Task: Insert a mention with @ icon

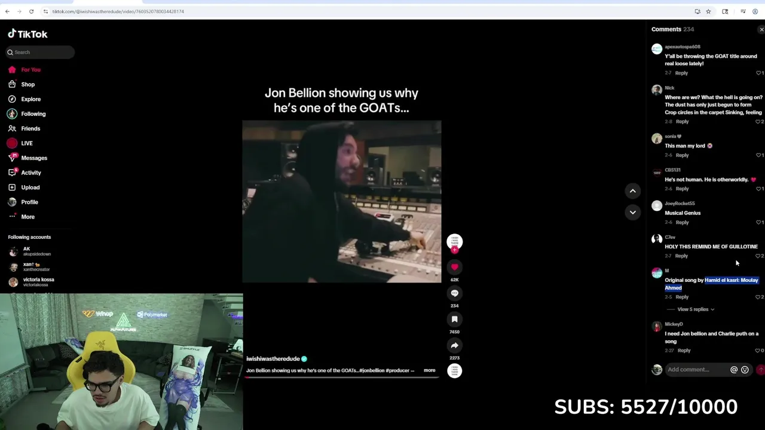Action: coord(734,370)
